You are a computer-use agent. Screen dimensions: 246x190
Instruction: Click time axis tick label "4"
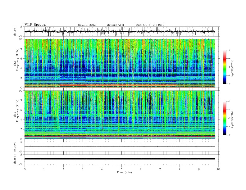point(102,169)
